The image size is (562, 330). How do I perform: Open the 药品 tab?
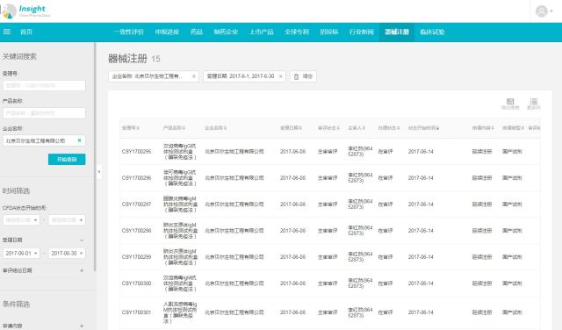pyautogui.click(x=197, y=32)
